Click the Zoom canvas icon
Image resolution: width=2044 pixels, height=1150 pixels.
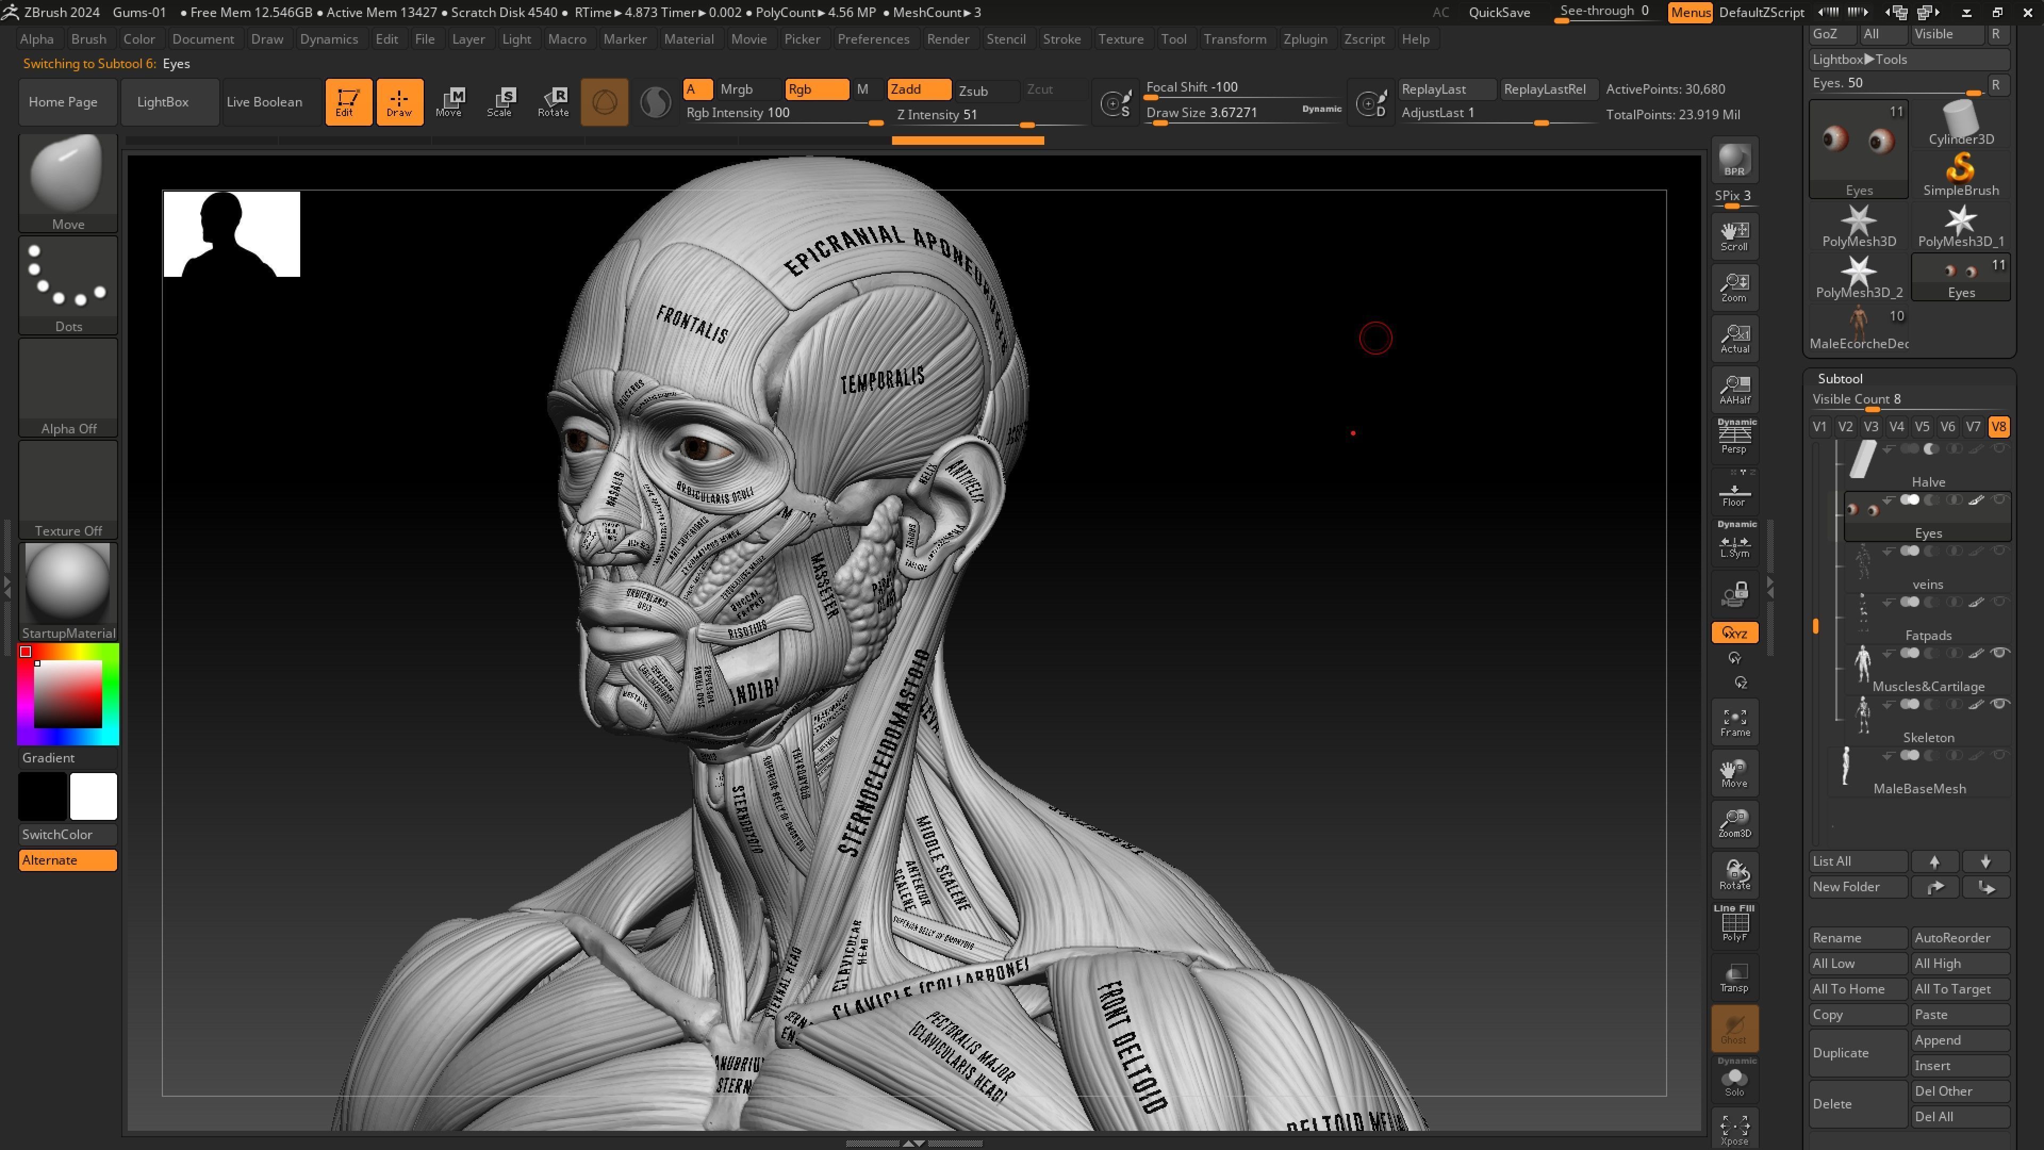[x=1735, y=287]
